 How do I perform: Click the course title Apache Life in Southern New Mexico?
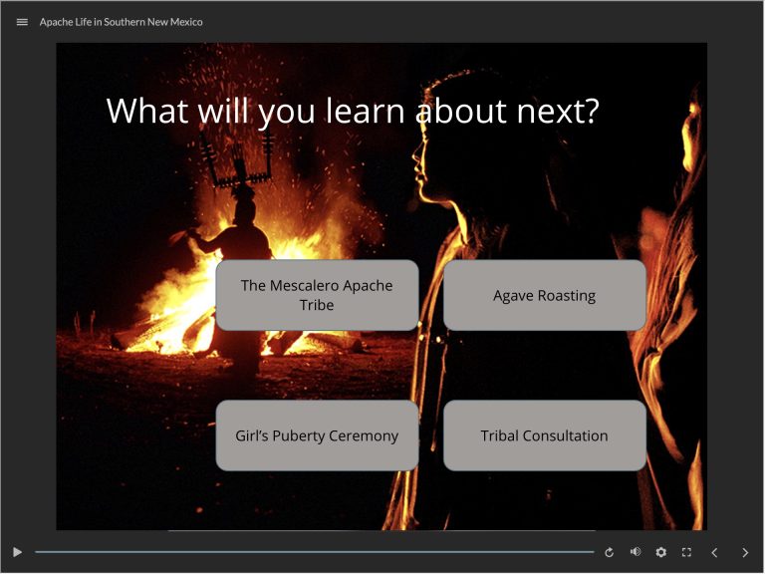point(121,22)
